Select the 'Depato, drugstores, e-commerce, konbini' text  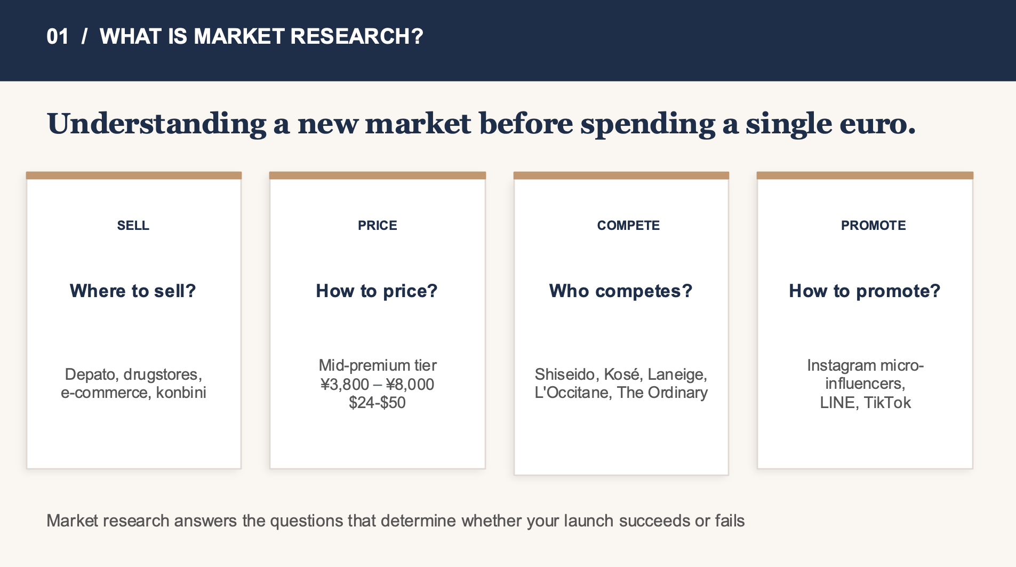(x=133, y=384)
